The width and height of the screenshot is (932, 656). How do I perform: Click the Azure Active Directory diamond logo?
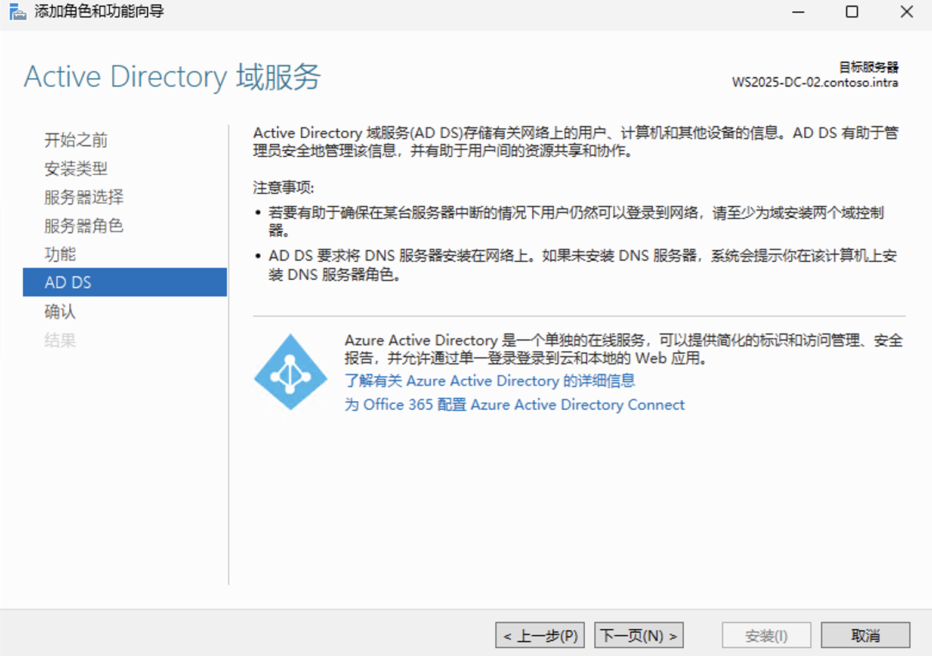(x=291, y=372)
